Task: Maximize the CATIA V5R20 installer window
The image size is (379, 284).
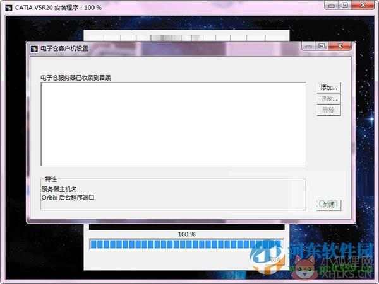Action: pyautogui.click(x=345, y=5)
